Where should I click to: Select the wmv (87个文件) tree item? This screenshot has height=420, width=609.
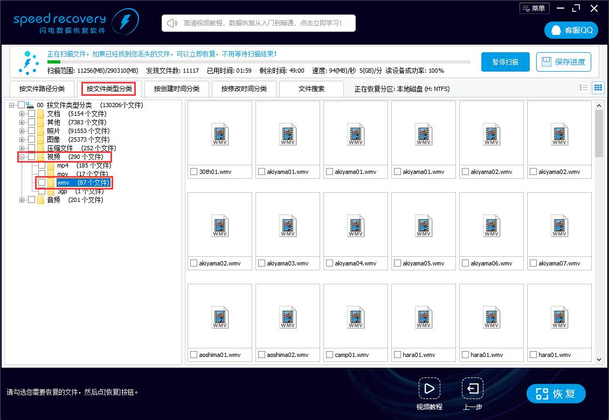pyautogui.click(x=84, y=183)
